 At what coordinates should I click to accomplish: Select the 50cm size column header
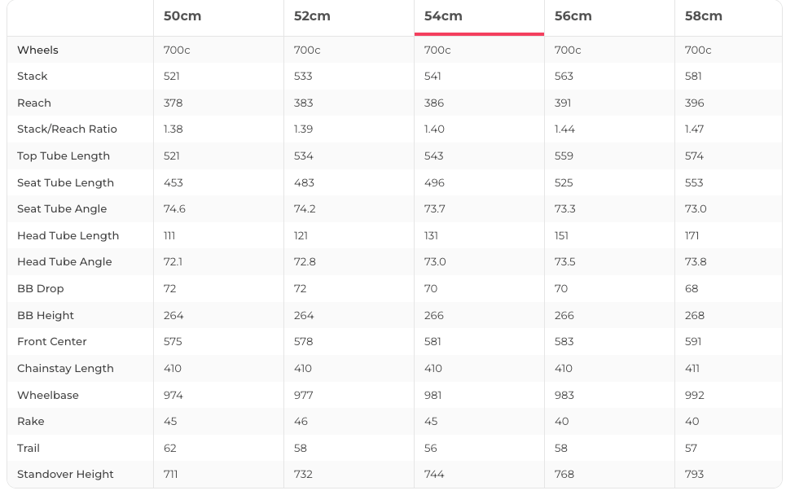pos(182,16)
